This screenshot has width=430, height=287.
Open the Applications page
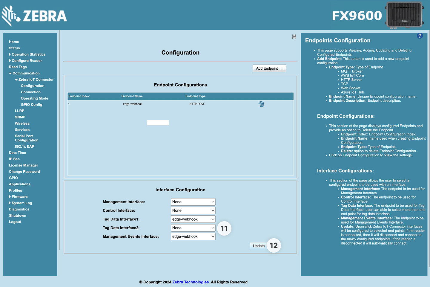point(20,184)
